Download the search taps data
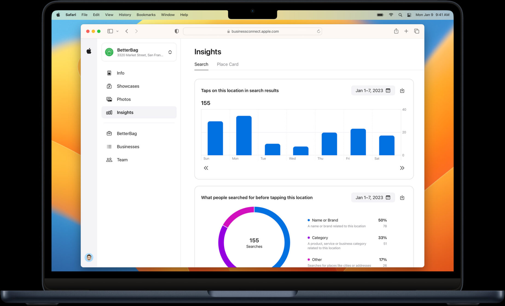This screenshot has width=505, height=306. point(402,90)
